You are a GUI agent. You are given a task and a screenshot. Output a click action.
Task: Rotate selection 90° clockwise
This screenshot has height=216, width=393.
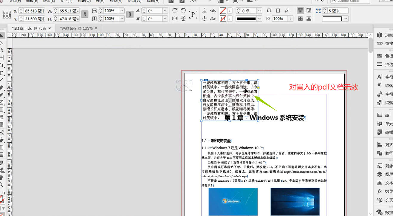(175, 11)
